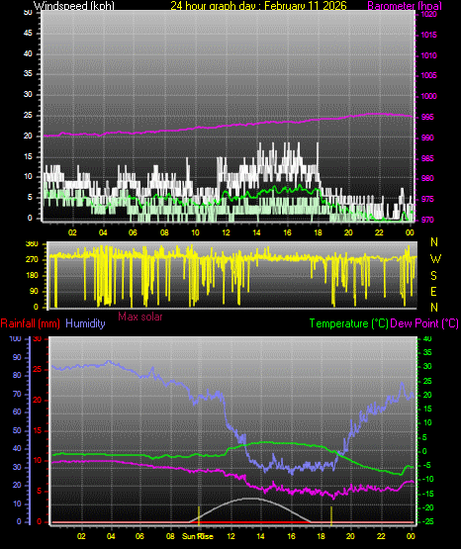Click the -25 temperature scale value

point(427,521)
